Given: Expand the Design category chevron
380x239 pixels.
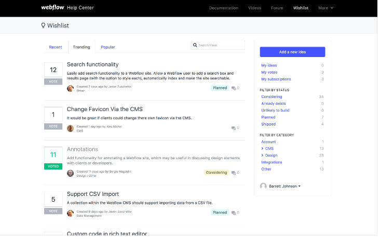Looking at the screenshot, I should [x=263, y=156].
